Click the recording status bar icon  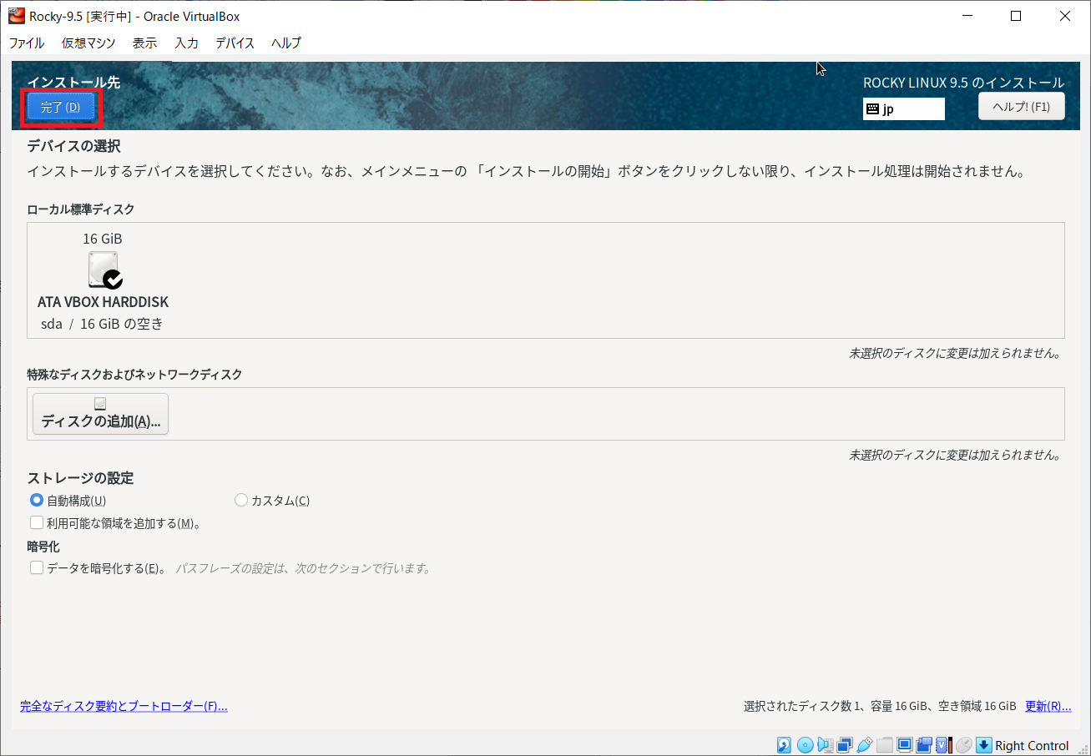point(924,745)
